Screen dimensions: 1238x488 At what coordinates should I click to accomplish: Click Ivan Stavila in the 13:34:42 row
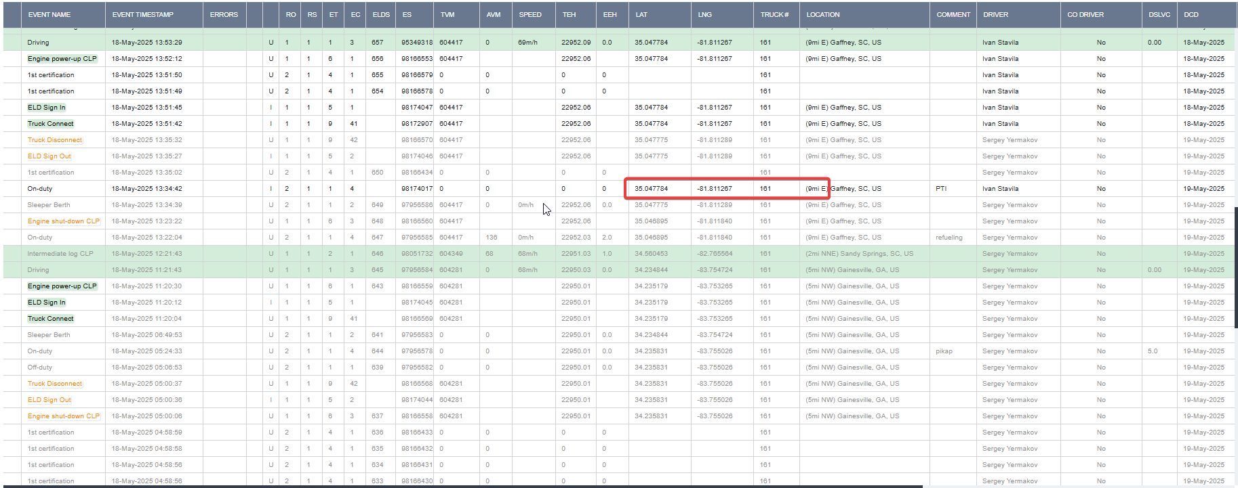click(x=1000, y=189)
